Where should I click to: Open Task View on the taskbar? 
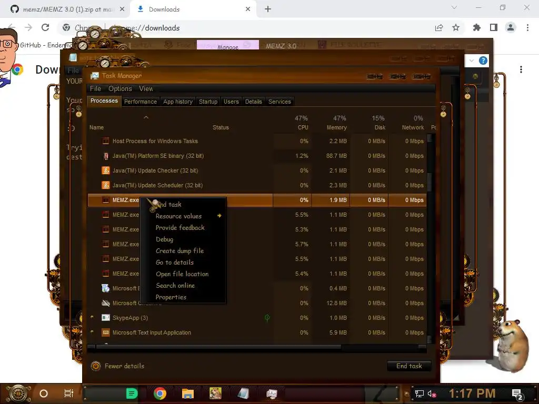[69, 393]
